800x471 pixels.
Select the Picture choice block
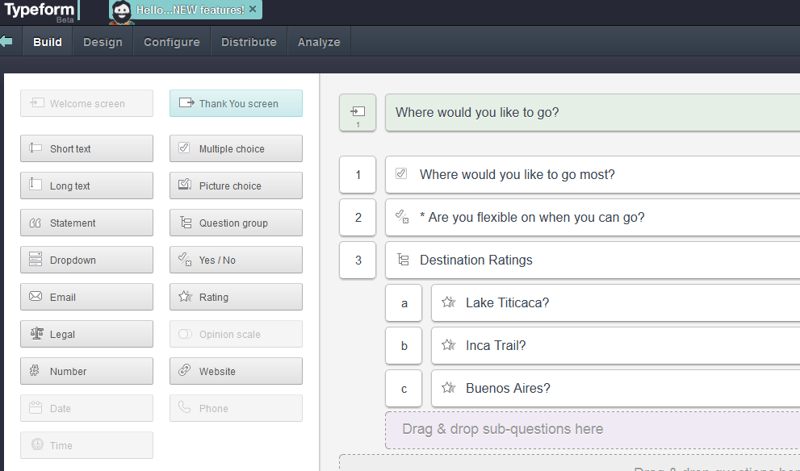point(236,185)
